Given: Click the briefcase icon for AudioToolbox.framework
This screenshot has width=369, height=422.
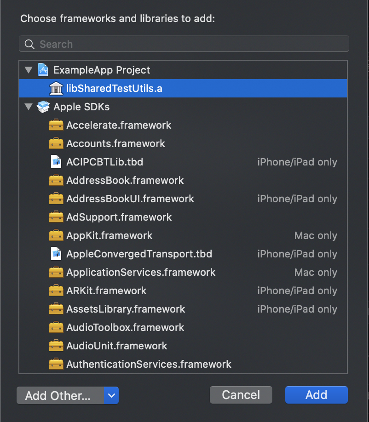Looking at the screenshot, I should pos(56,327).
